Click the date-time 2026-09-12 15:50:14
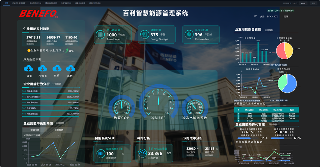The image size is (320, 167). [281, 11]
